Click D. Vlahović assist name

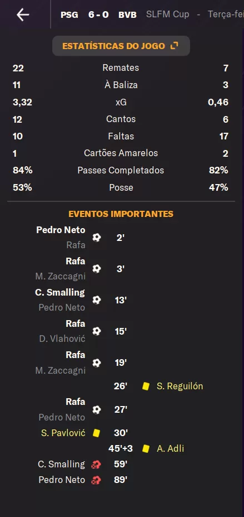pyautogui.click(x=62, y=339)
